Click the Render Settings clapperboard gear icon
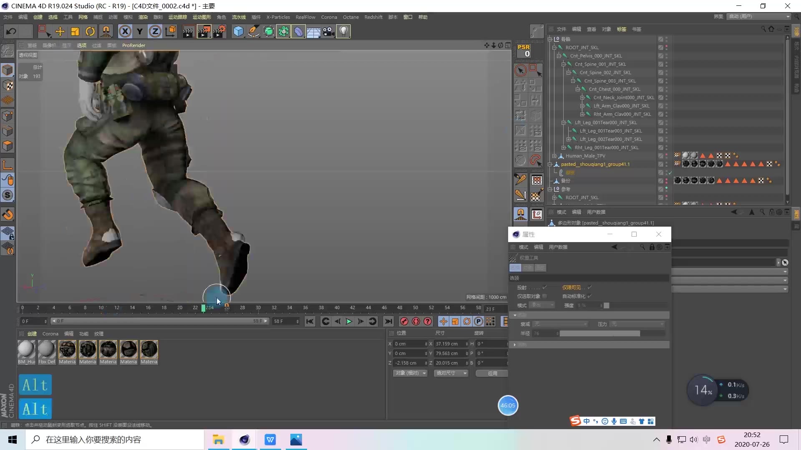 coord(219,31)
